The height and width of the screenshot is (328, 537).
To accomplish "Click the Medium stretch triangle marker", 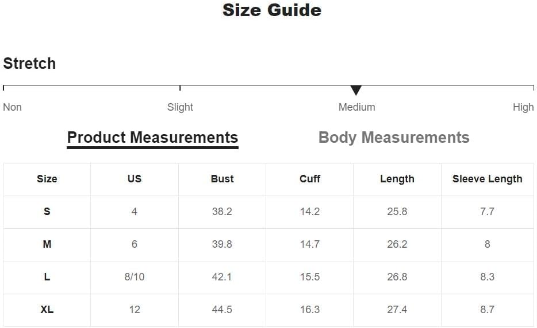I will pyautogui.click(x=356, y=90).
